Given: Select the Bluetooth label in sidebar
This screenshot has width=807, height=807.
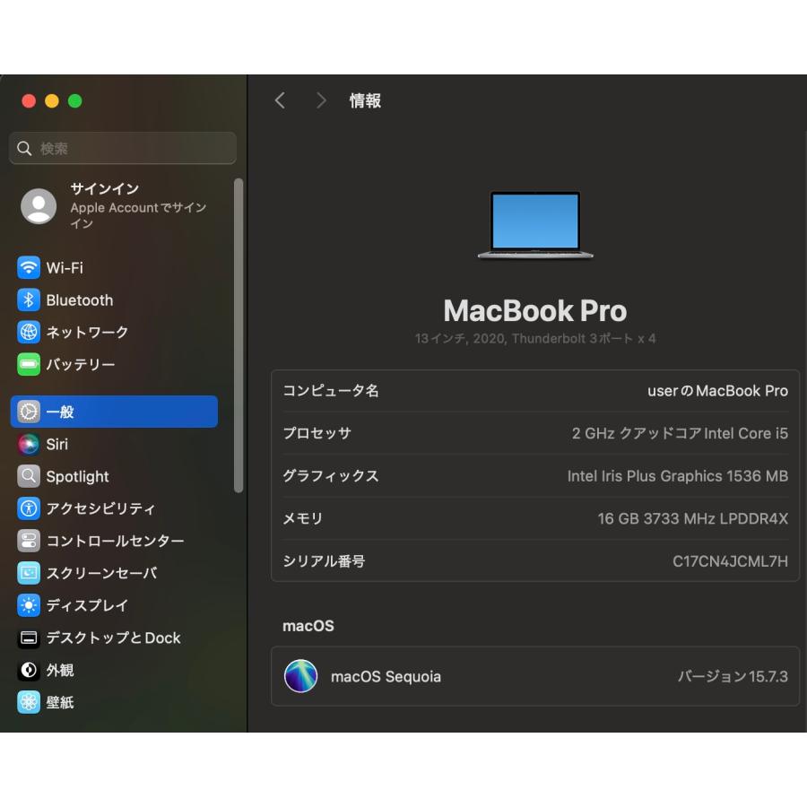Looking at the screenshot, I should (x=80, y=300).
